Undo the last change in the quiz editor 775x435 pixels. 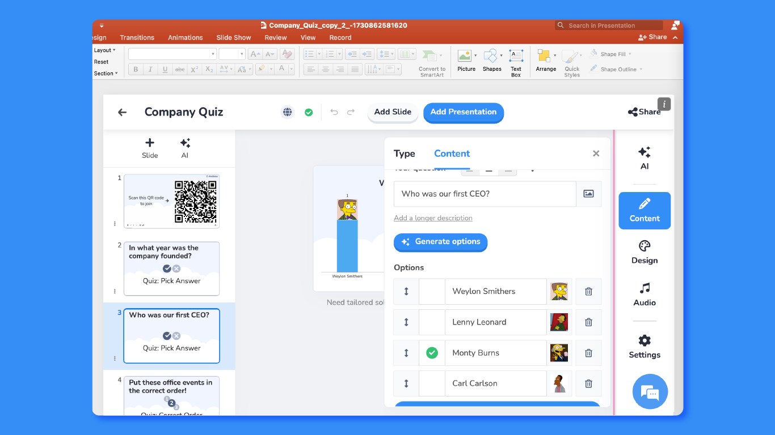(334, 112)
